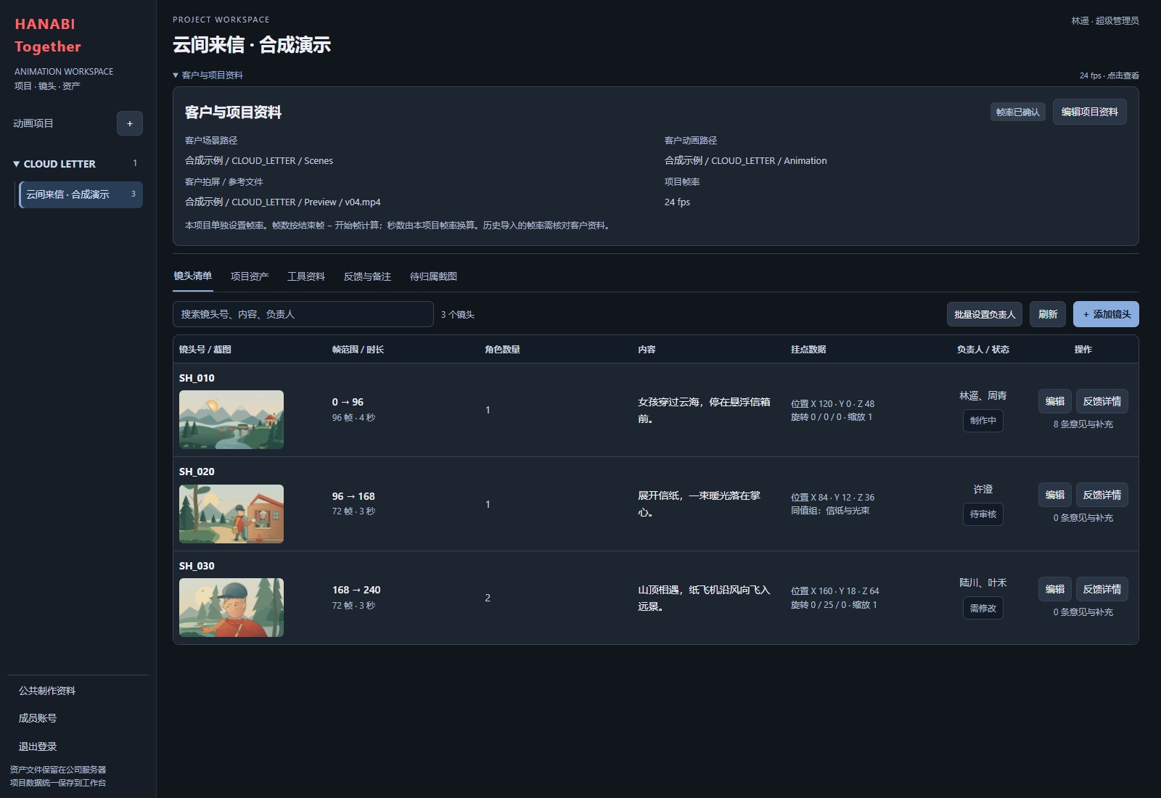Screen dimensions: 1161x798
Task: Click the 24 fps · 点击查看 link
Action: coord(1109,75)
